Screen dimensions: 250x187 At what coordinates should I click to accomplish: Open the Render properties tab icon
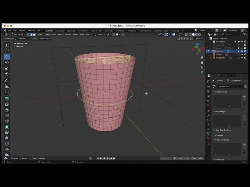click(x=208, y=87)
